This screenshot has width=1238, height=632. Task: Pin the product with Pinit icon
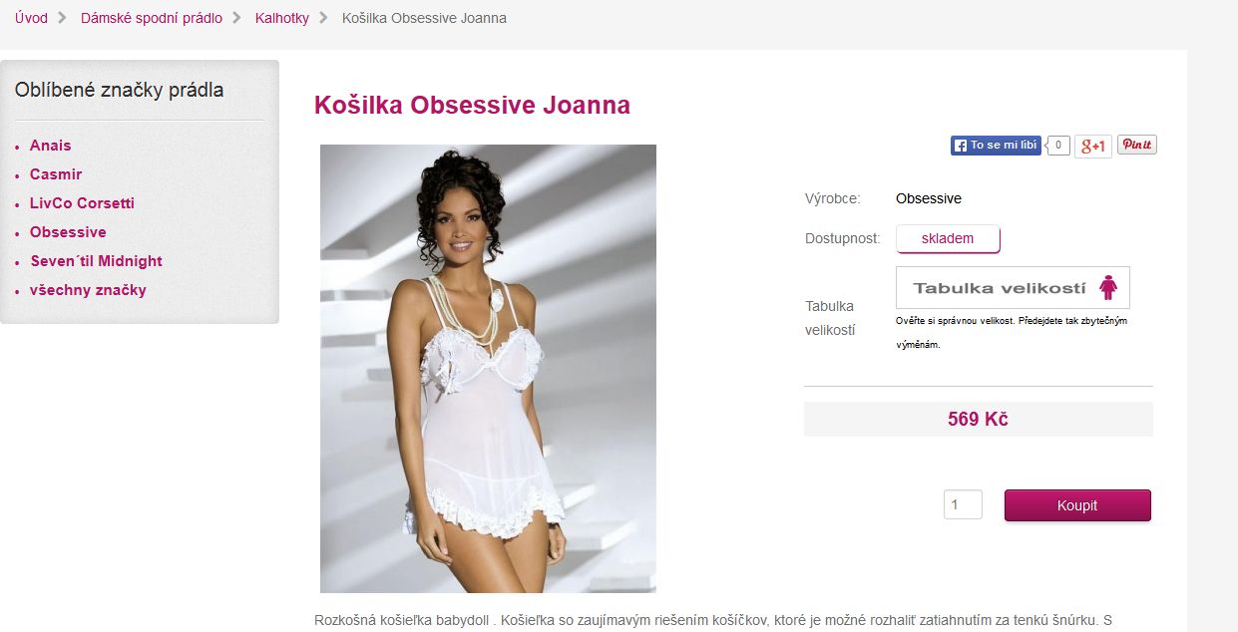click(x=1137, y=145)
